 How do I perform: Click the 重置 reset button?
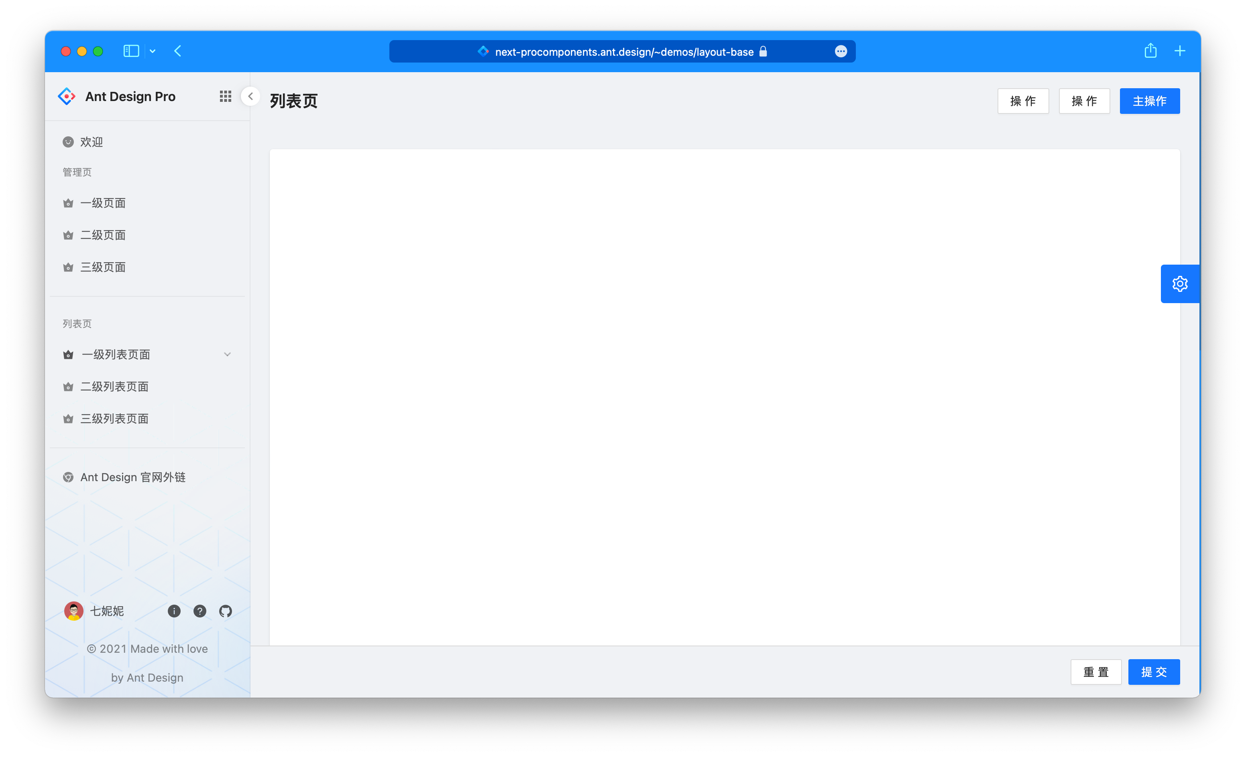click(1096, 672)
